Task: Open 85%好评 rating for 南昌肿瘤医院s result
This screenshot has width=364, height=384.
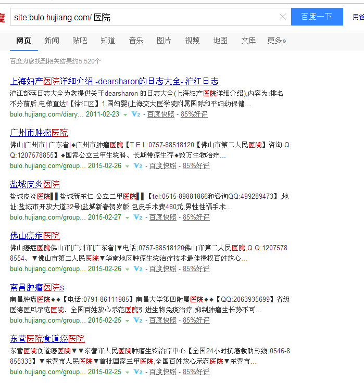Action: point(196,321)
